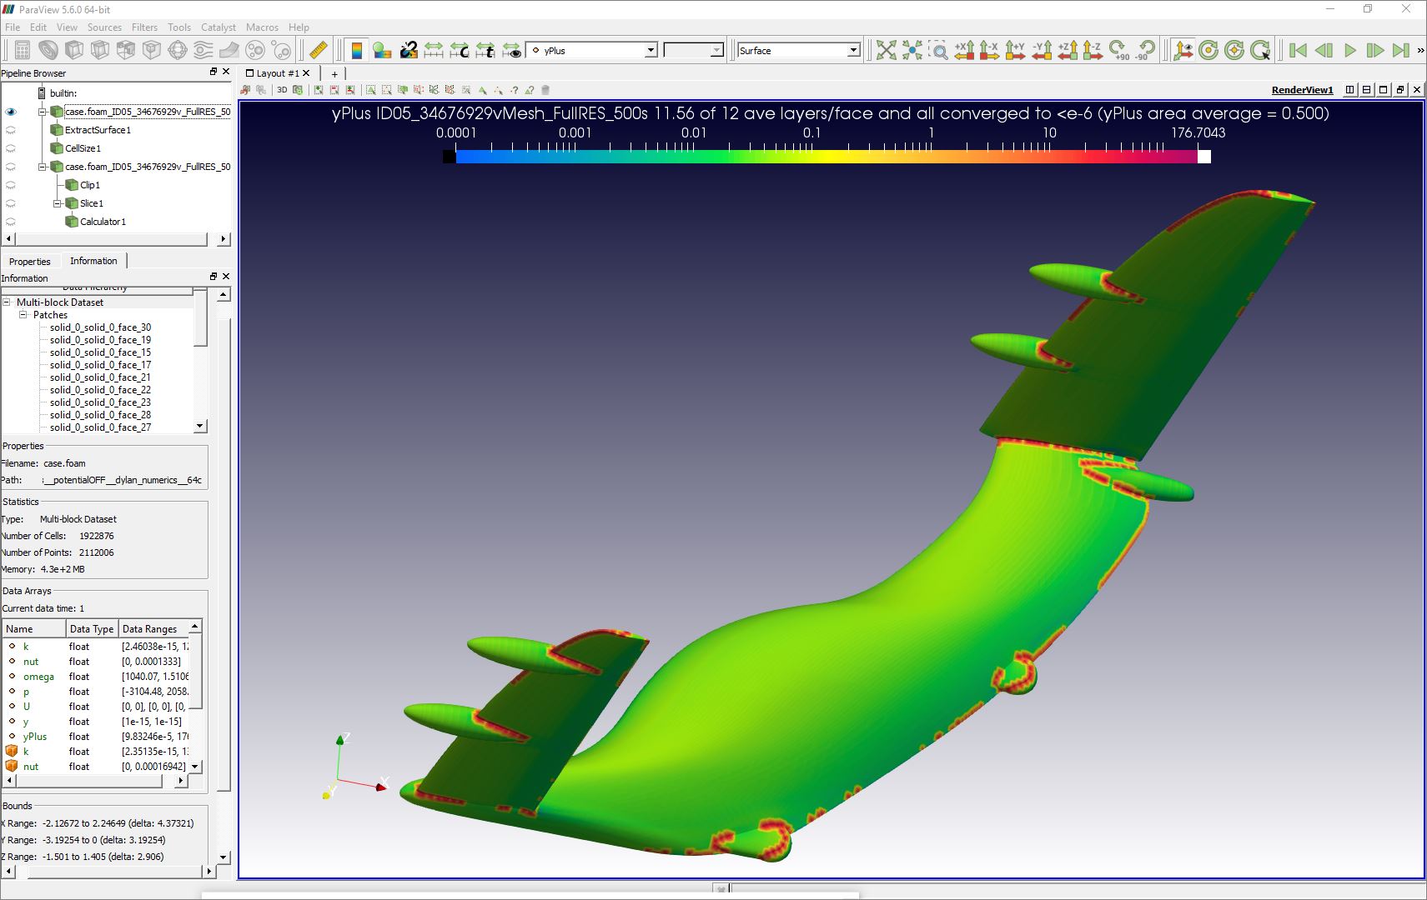This screenshot has width=1427, height=900.
Task: Open the yPlus coloring array dropdown
Action: 592,50
